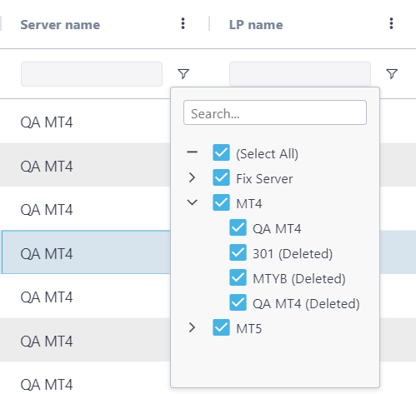
Task: Collapse the MT4 tree node
Action: click(x=192, y=202)
